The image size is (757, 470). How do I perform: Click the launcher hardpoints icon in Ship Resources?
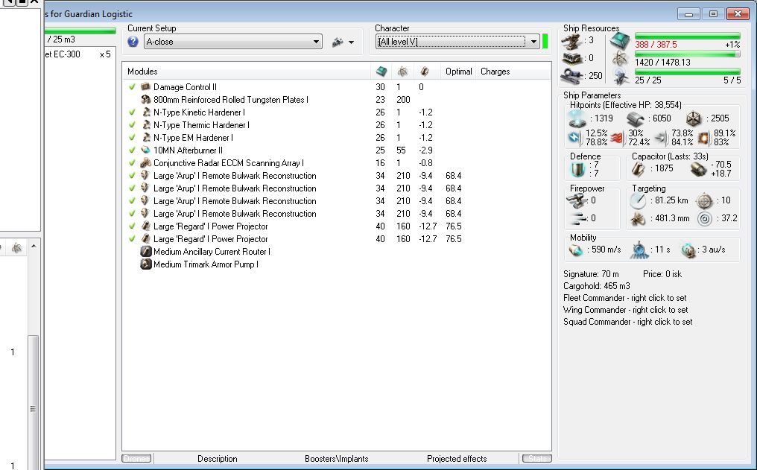(x=572, y=58)
